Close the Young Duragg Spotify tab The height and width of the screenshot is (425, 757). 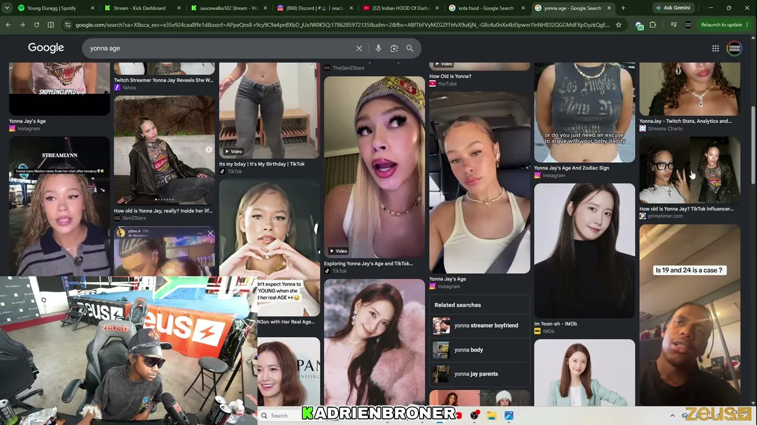tap(93, 8)
